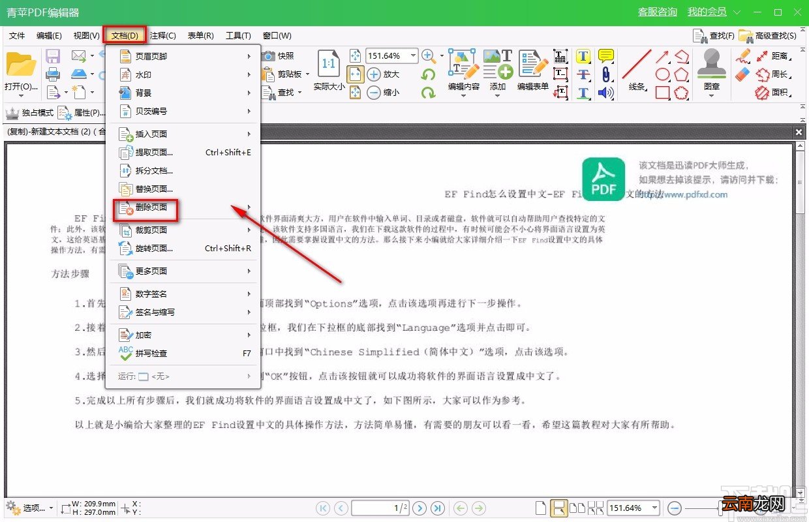Open the 打开(O) folder icon
The width and height of the screenshot is (809, 522).
[x=20, y=65]
